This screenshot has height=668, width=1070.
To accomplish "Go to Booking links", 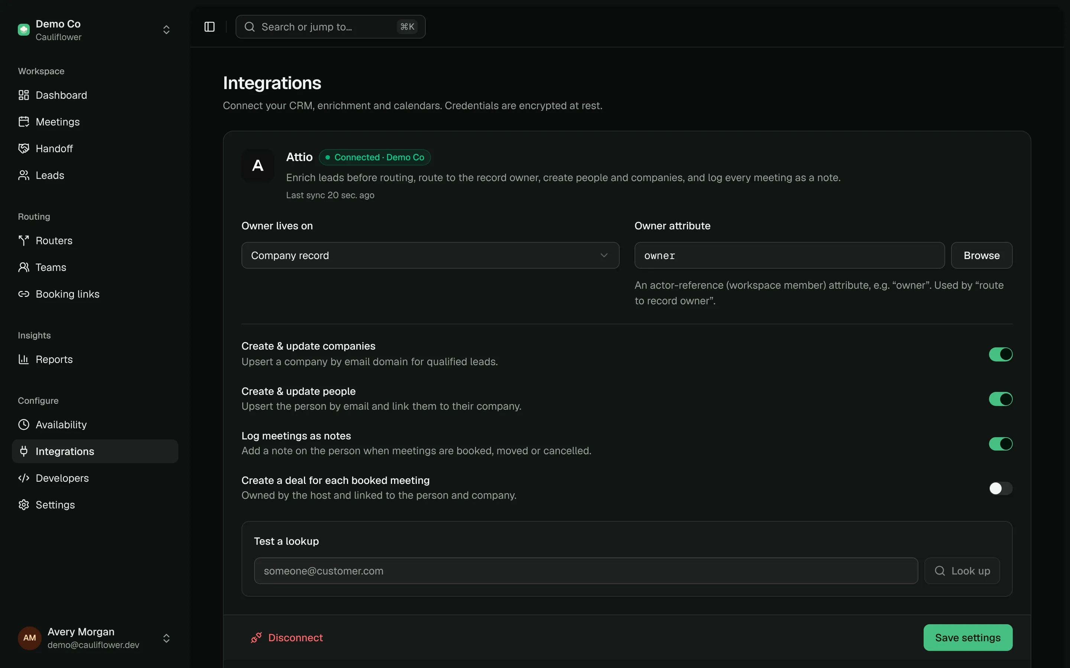I will [x=95, y=294].
